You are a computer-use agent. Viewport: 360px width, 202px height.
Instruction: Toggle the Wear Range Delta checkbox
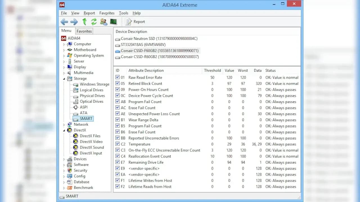click(118, 120)
